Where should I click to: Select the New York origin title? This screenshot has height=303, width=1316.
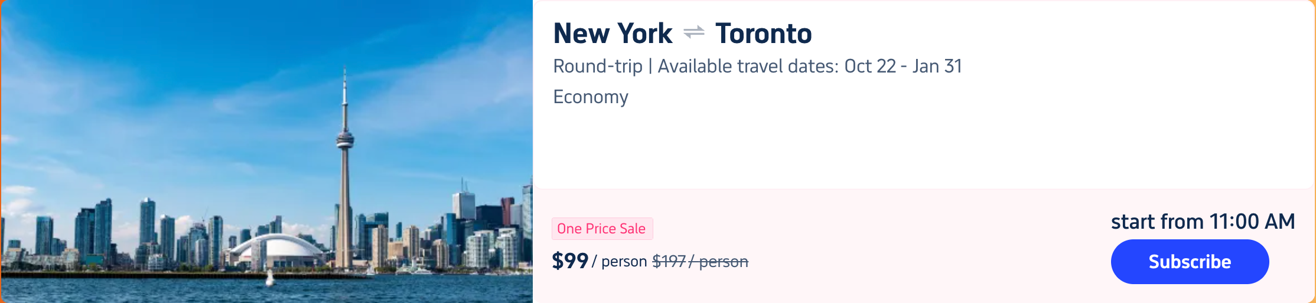click(x=613, y=34)
